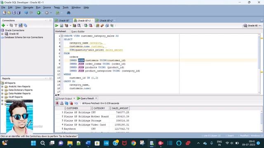The height and width of the screenshot is (148, 264).
Task: Open the Explain Plan dropdown arrow
Action: coord(71,25)
